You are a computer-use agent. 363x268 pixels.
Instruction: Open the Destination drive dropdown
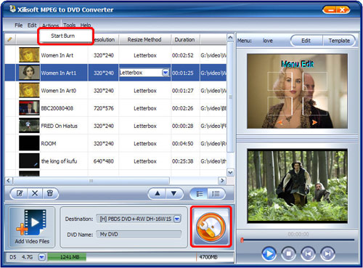[x=177, y=219]
